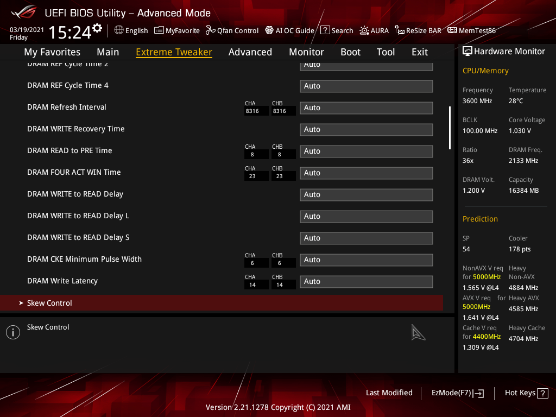The image size is (556, 417).
Task: Click the DRAM Refresh Interval label
Action: [x=67, y=107]
